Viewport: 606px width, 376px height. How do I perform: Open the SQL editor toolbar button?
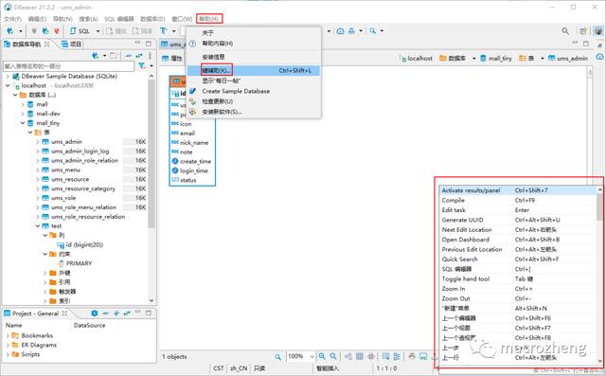pos(80,31)
